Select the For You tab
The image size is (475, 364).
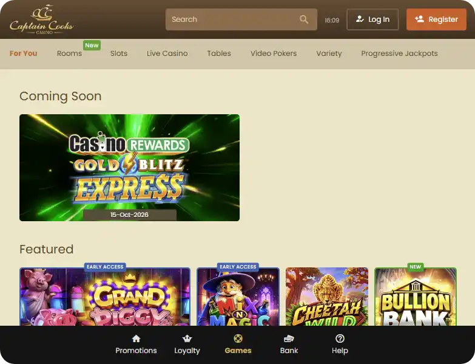pos(23,53)
